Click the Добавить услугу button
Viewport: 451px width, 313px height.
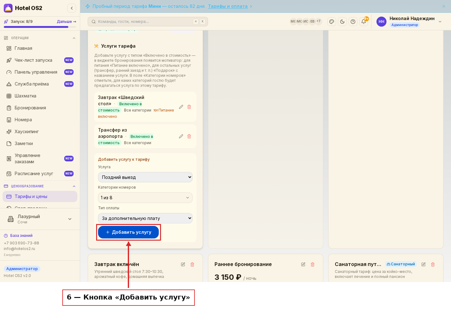point(128,232)
